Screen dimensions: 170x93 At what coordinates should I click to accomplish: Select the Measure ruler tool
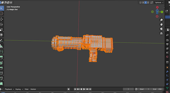point(1,46)
